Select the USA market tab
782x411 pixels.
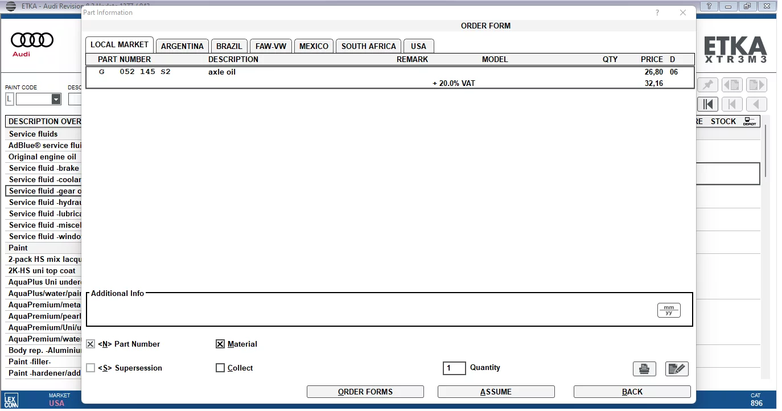(418, 46)
